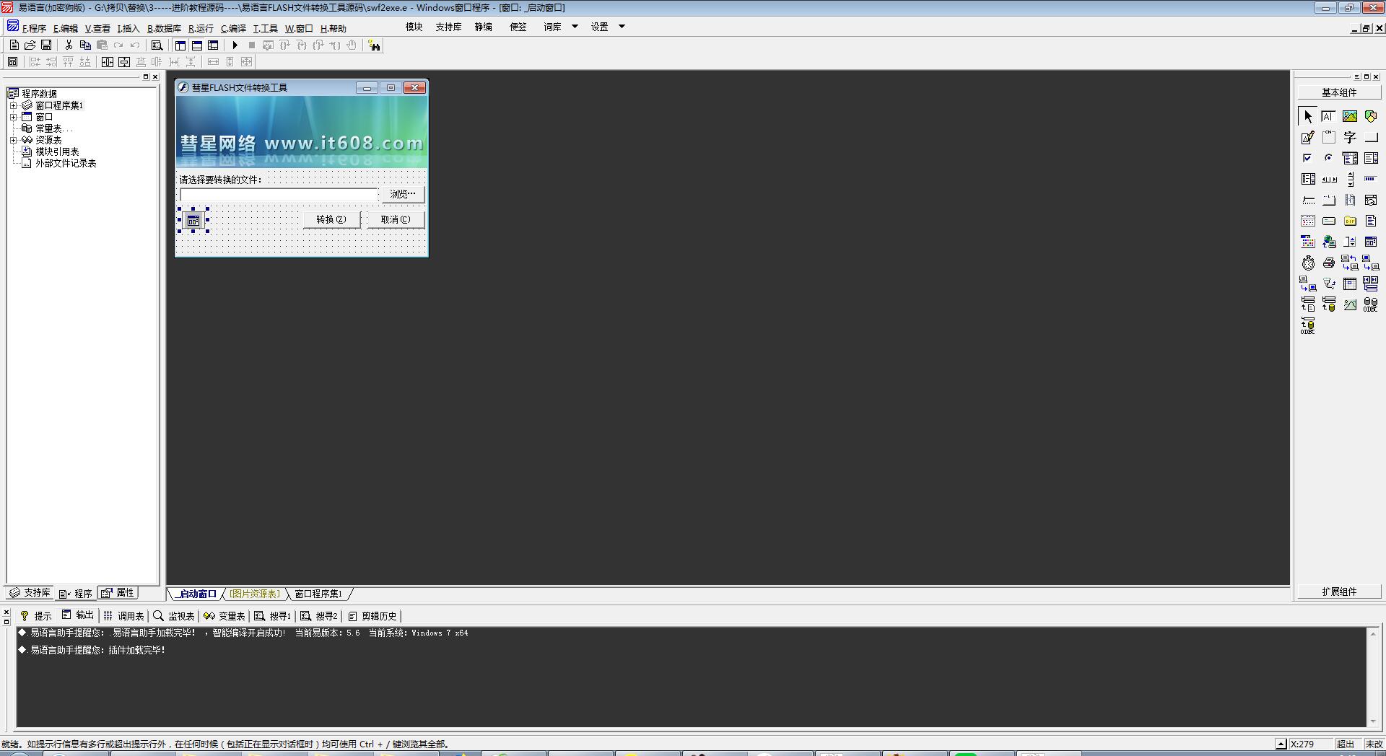Select the edit box component icon
This screenshot has width=1386, height=756.
click(1328, 116)
